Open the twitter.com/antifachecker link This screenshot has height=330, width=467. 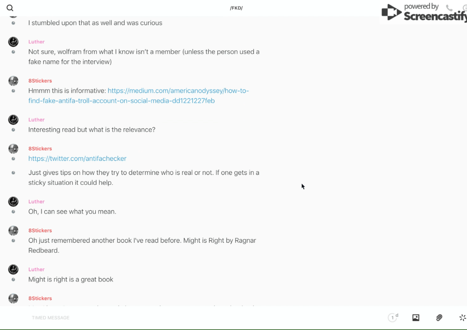click(77, 158)
